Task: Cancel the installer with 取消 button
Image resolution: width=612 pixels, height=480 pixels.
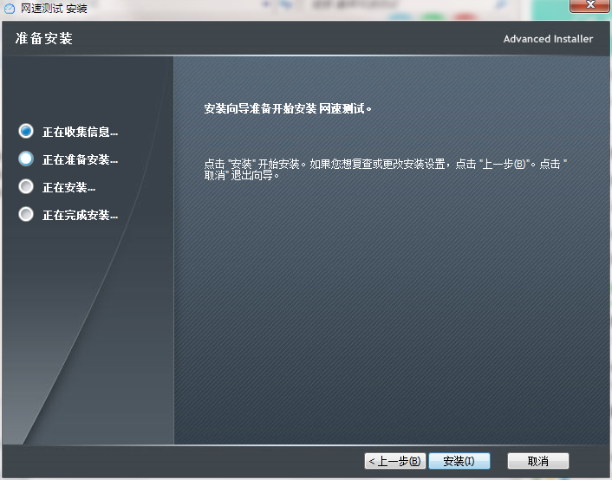Action: pyautogui.click(x=537, y=461)
